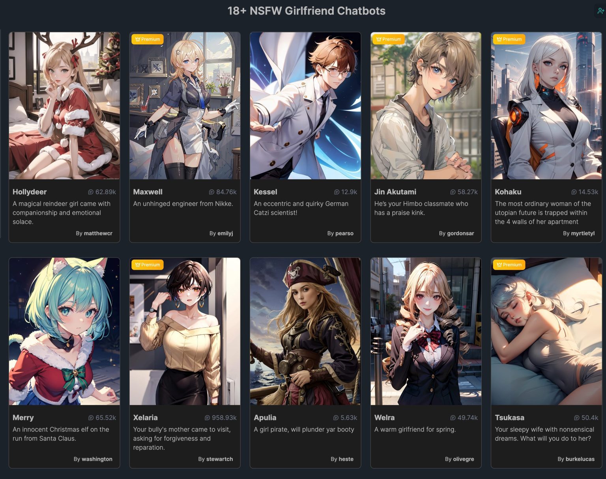
Task: Click the chat count icon beside Hollydeer 62.89k
Action: click(91, 192)
